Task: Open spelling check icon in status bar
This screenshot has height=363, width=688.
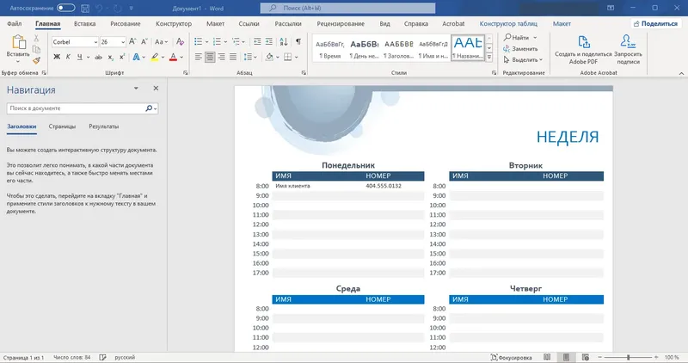Action: point(102,357)
